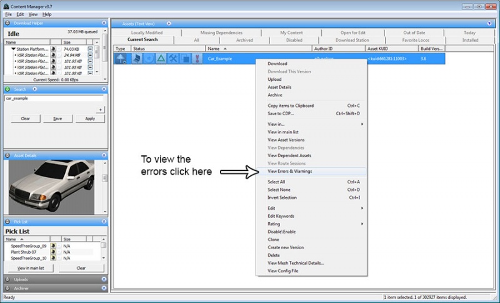Click the disc status icon in Car_Example row
This screenshot has height=303, width=500.
coord(149,59)
